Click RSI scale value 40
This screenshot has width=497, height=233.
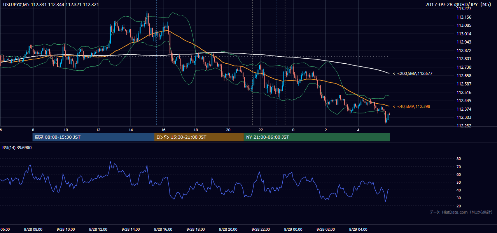[458, 190]
